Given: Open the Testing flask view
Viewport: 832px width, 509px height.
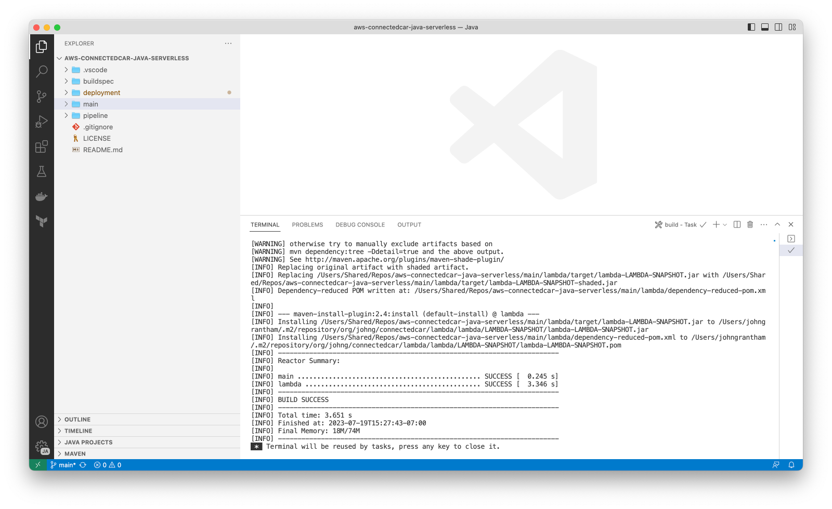Looking at the screenshot, I should (42, 171).
